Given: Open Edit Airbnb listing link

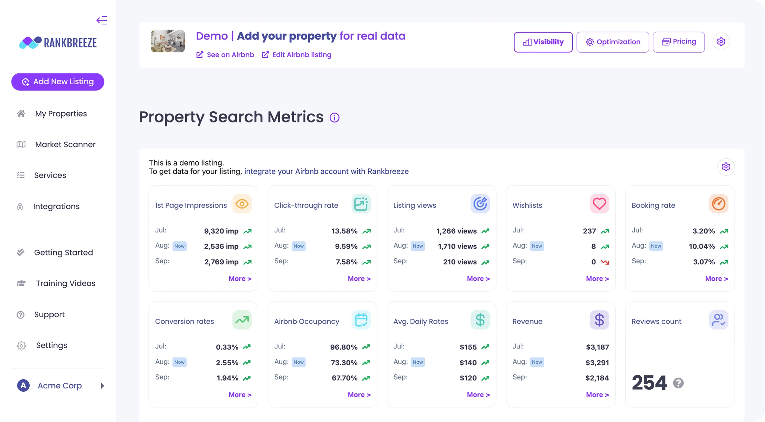Looking at the screenshot, I should pos(297,55).
